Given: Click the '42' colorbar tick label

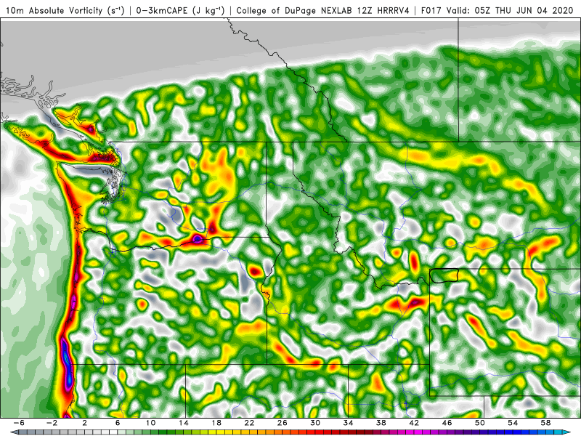Looking at the screenshot, I should [414, 423].
